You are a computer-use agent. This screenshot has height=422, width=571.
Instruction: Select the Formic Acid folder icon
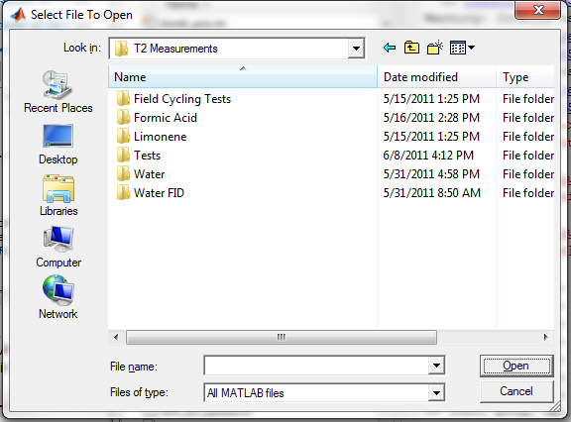[x=123, y=118]
